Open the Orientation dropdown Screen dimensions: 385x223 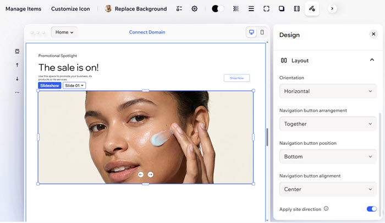coord(328,91)
